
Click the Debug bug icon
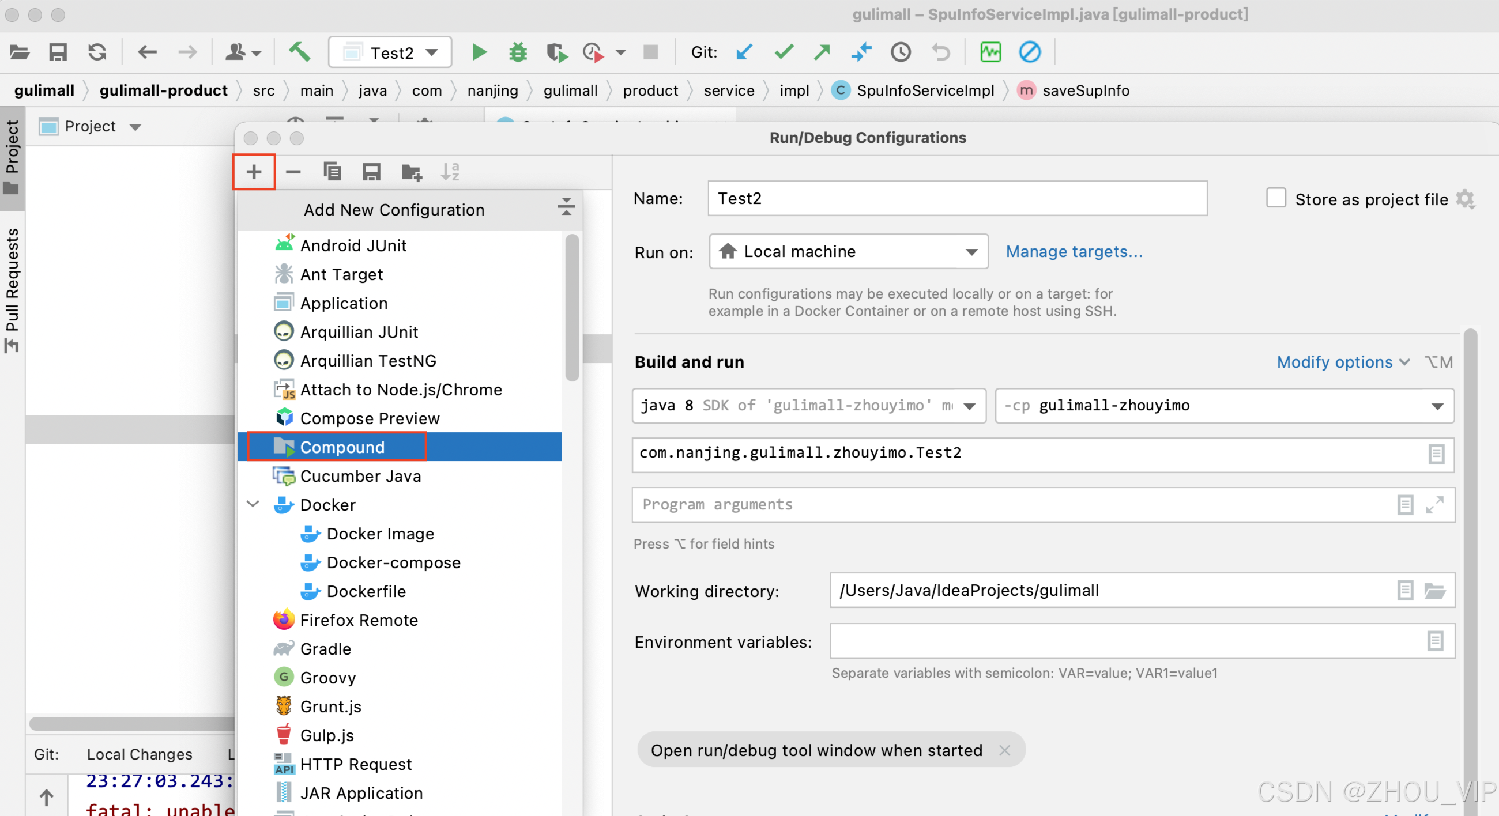[x=517, y=52]
